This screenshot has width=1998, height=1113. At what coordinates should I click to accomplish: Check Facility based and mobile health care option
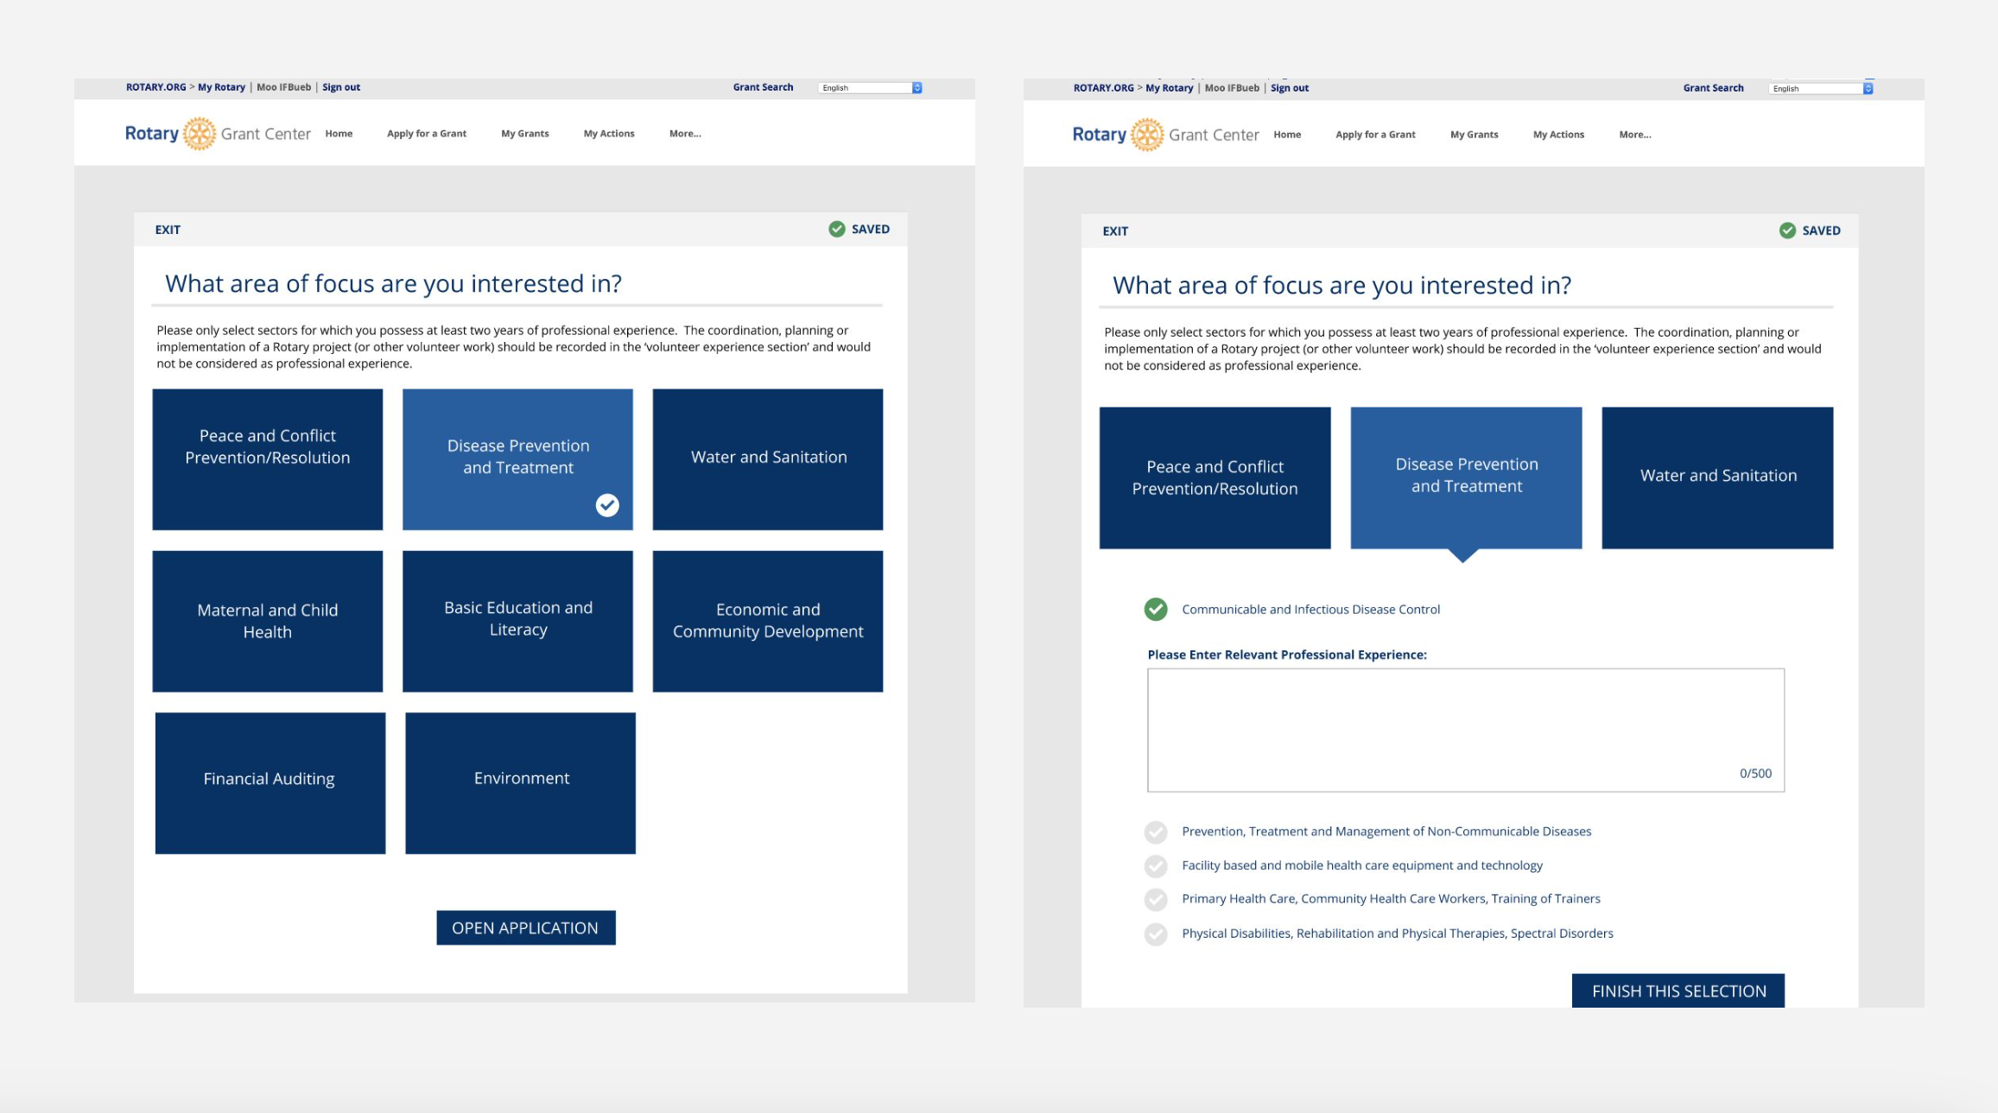click(1156, 866)
